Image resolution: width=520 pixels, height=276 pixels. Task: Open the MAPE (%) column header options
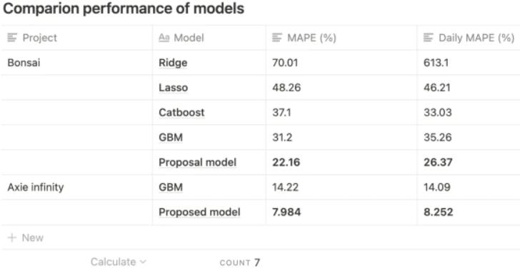click(x=341, y=38)
